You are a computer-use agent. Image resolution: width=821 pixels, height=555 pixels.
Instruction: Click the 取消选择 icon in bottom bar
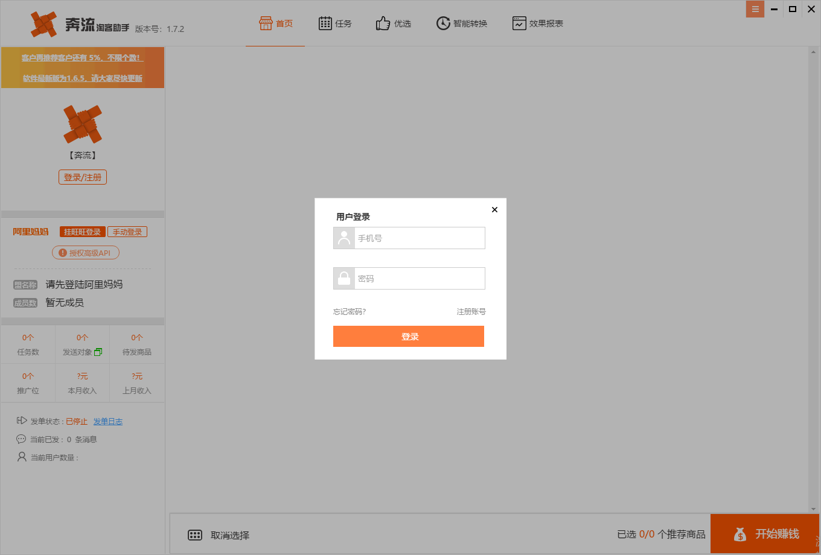(195, 535)
